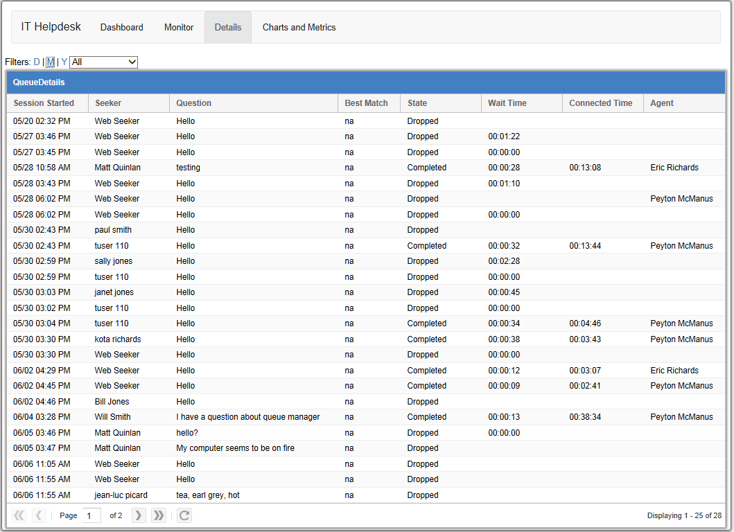734x532 pixels.
Task: Open the Dashboard tab
Action: (122, 28)
